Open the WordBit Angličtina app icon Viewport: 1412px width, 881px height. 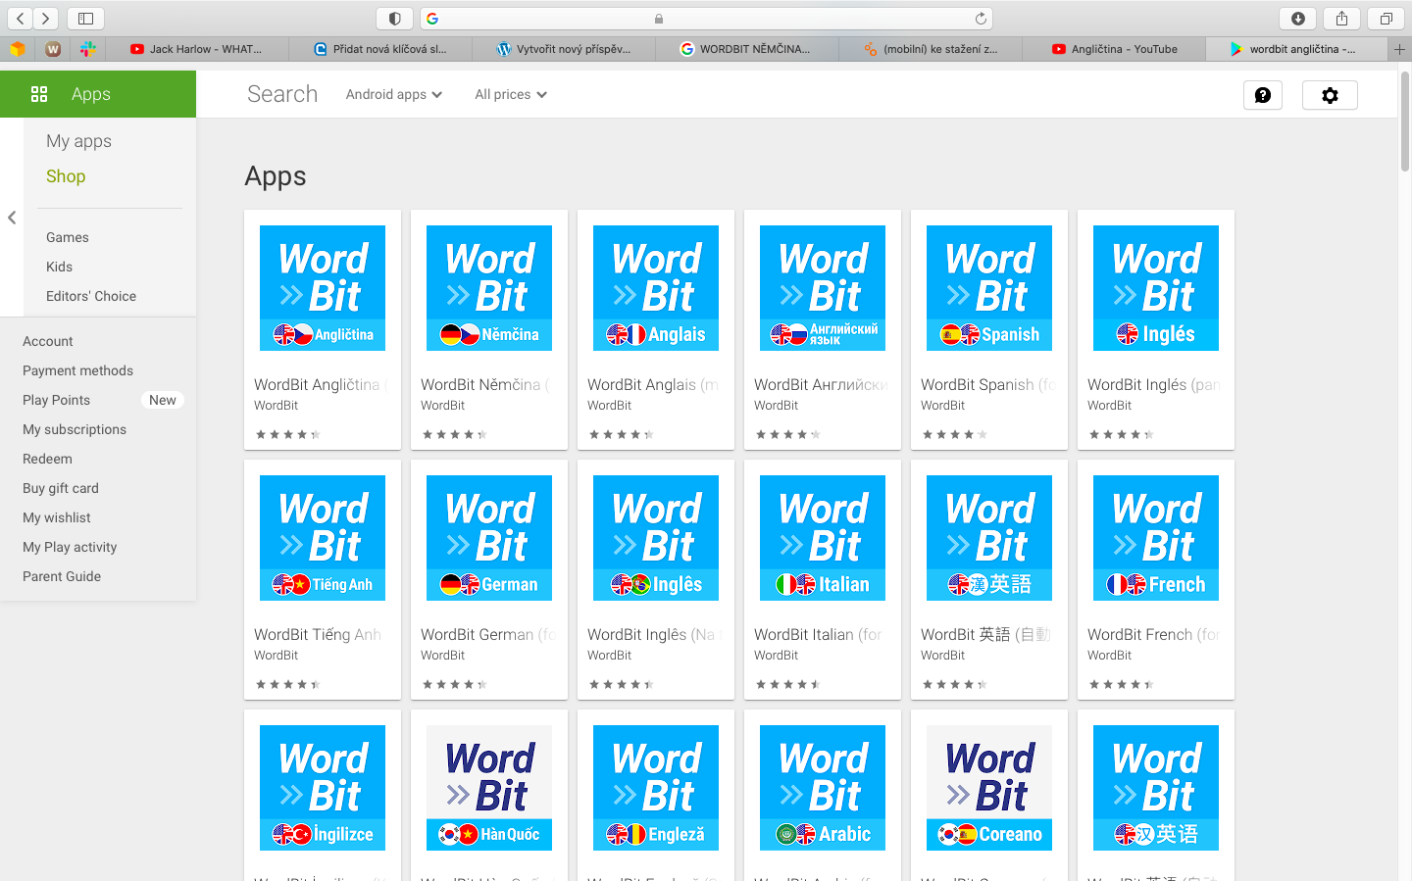(x=323, y=288)
